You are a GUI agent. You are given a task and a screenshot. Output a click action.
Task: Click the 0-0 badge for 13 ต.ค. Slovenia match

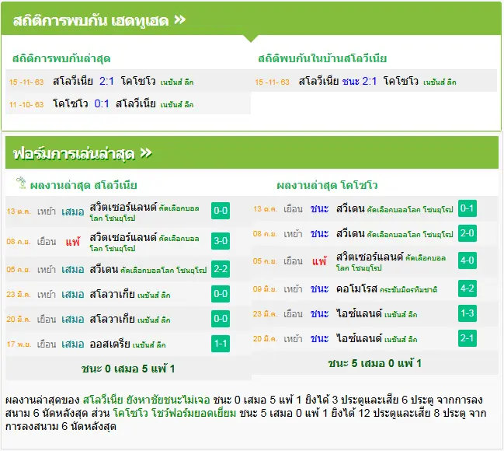click(221, 211)
